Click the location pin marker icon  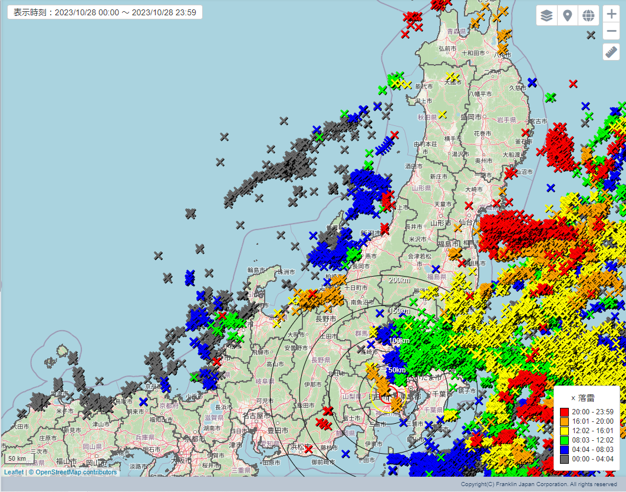(x=567, y=16)
